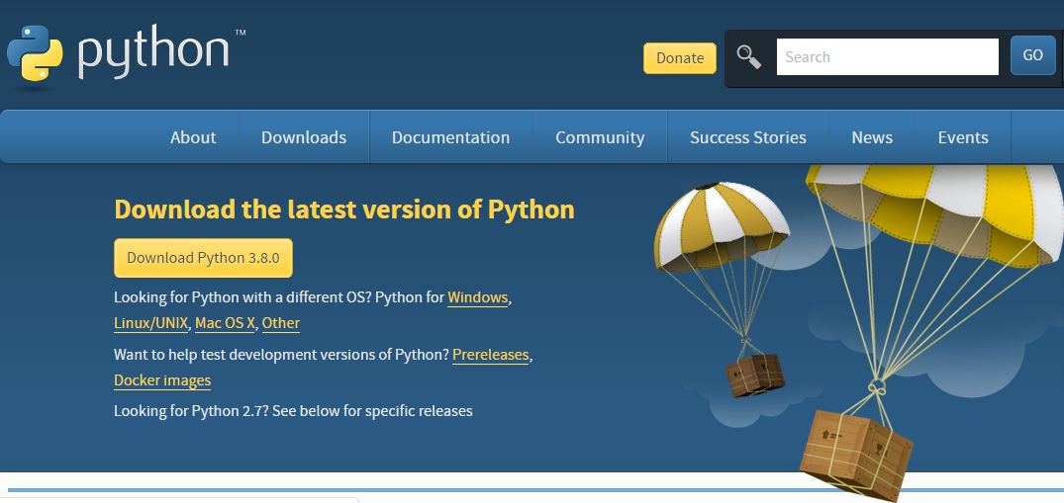Open the Mac OS X download link
Viewport: 1064px width, 503px height.
pos(225,323)
